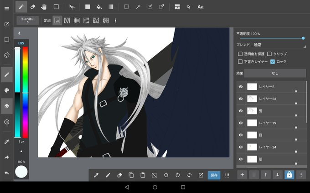The height and width of the screenshot is (193, 310).
Task: Open the brush panel sidebar icon
Action: tap(7, 74)
